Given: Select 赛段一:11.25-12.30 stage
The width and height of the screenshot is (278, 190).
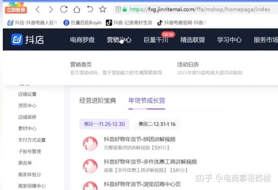Looking at the screenshot, I should pos(104,124).
